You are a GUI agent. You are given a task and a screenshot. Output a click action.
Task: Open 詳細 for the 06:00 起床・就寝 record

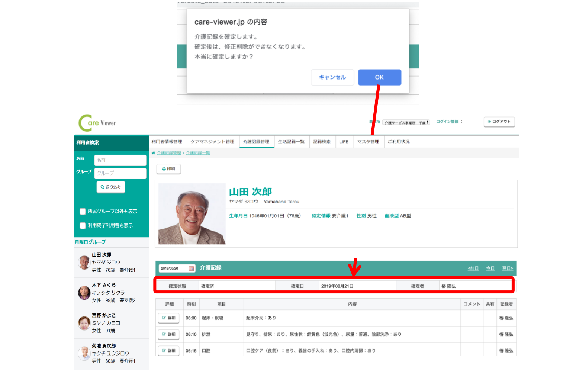click(x=169, y=318)
